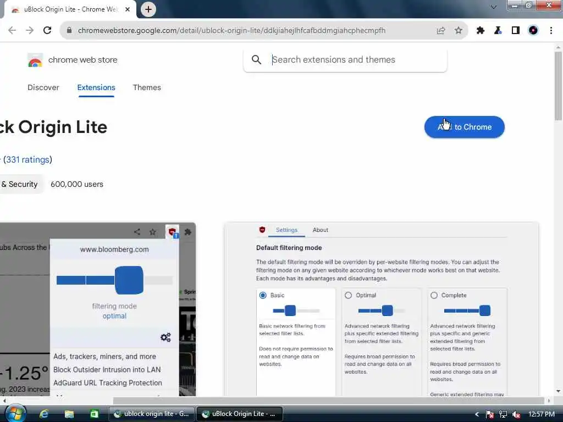Click the vertical page scrollbar thumb
Viewport: 563px width, 422px height.
(x=558, y=86)
